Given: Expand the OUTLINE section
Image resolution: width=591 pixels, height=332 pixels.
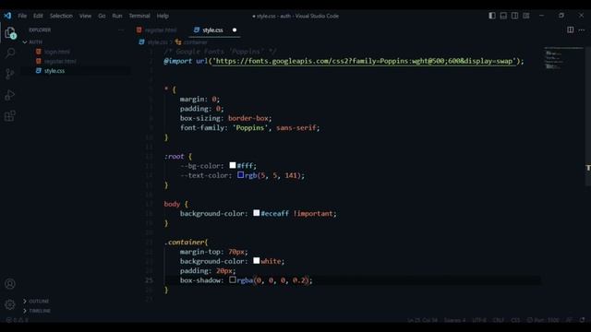Looking at the screenshot, I should click(36, 302).
